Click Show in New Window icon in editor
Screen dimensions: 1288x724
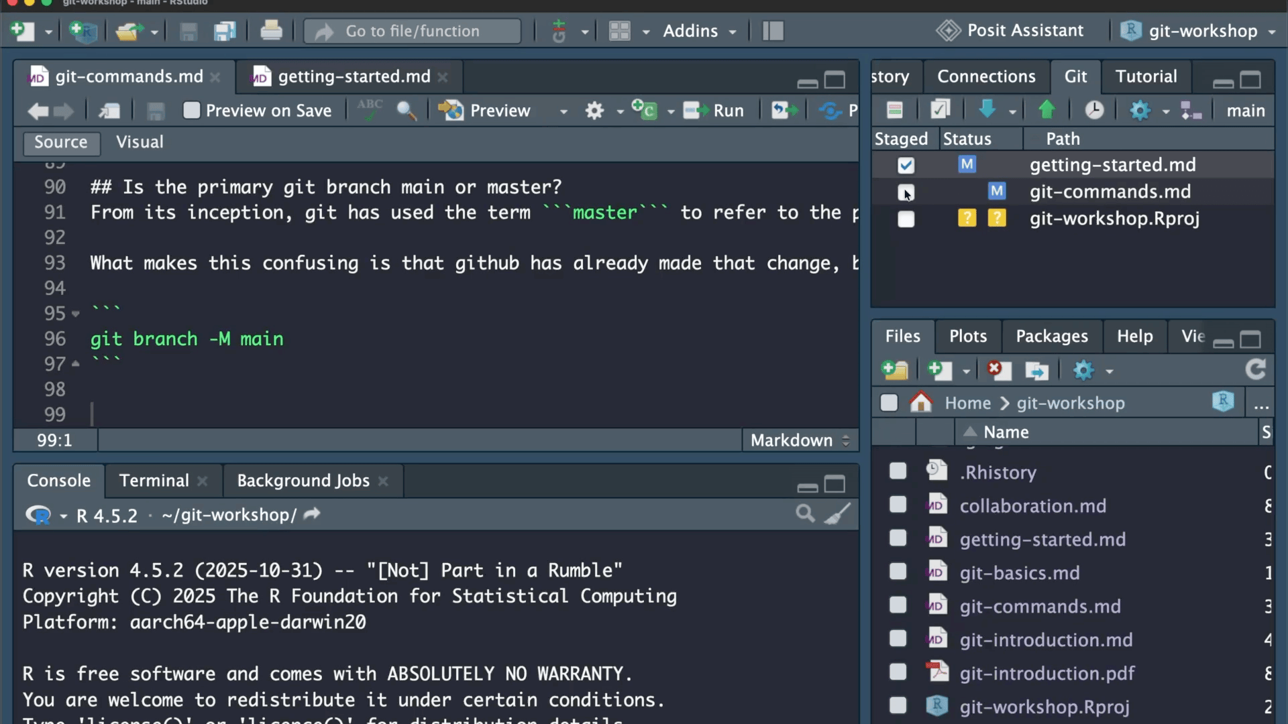click(109, 111)
